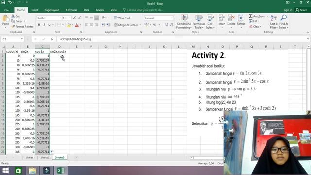Screen dimensions: 311x175
Task: Click the Fill Color paint bucket
Action: point(69,25)
